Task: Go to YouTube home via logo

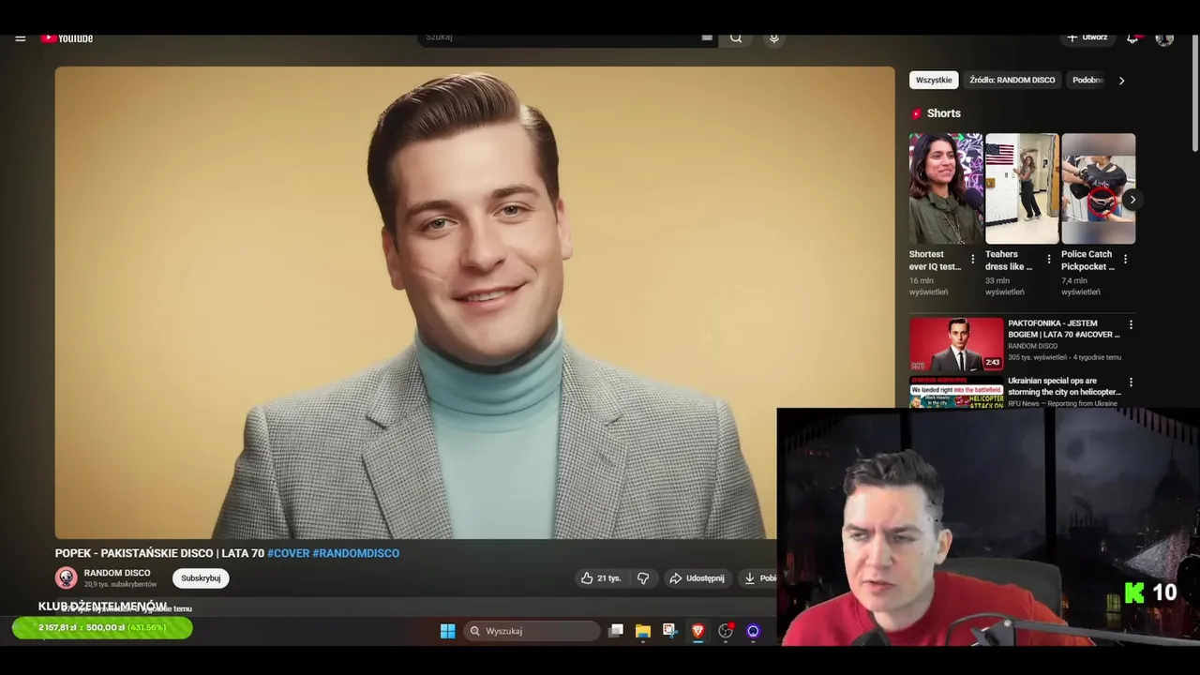Action: (x=67, y=38)
